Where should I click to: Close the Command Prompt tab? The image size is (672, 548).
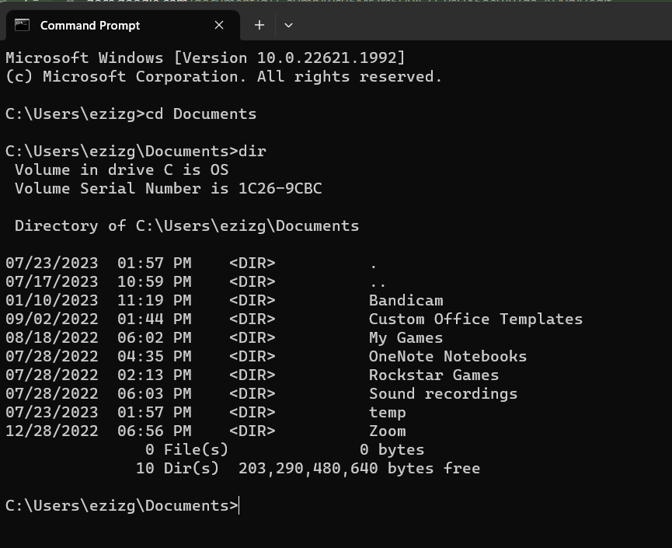[x=219, y=25]
